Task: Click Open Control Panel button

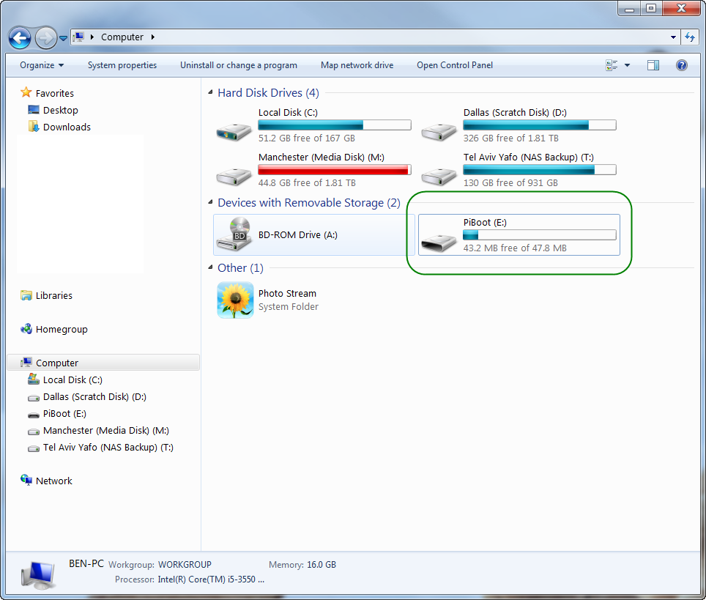Action: (x=455, y=65)
